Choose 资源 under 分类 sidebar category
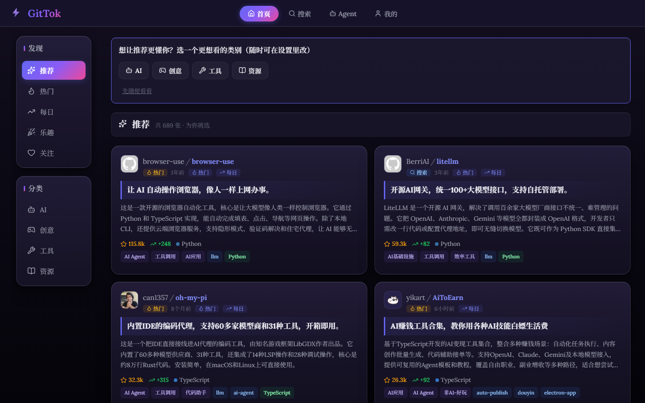645x403 pixels. click(54, 271)
